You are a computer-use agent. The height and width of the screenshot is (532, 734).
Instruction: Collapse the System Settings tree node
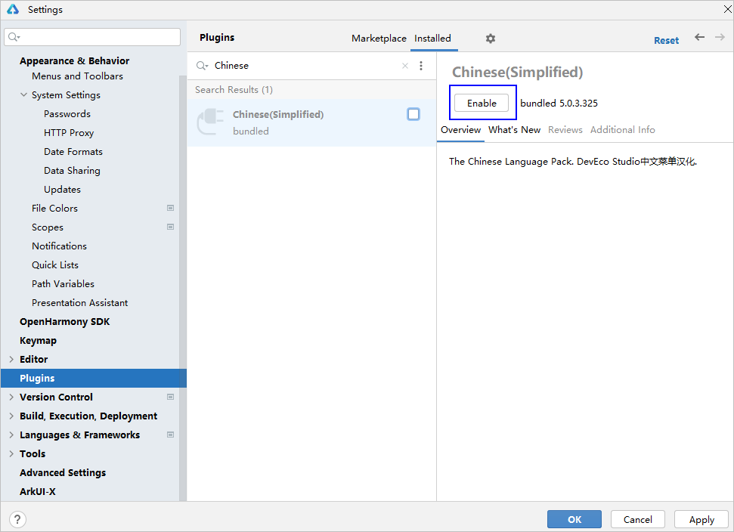click(x=23, y=95)
